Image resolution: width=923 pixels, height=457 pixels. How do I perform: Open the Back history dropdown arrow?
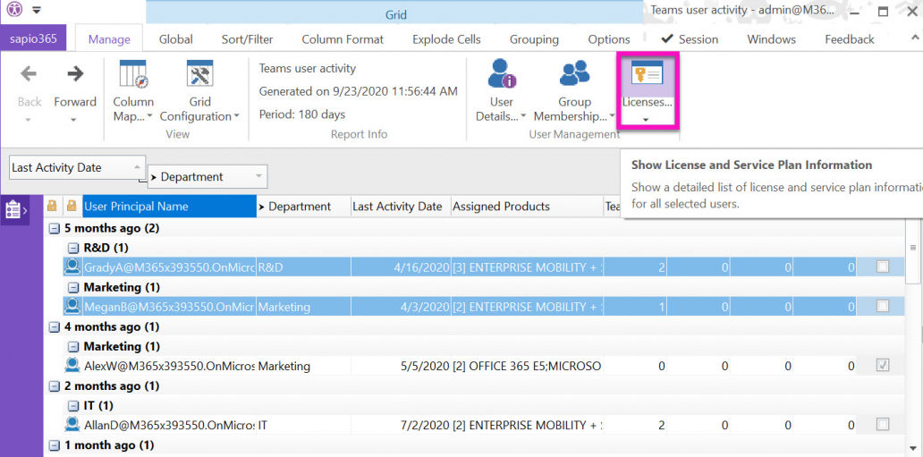click(x=29, y=120)
